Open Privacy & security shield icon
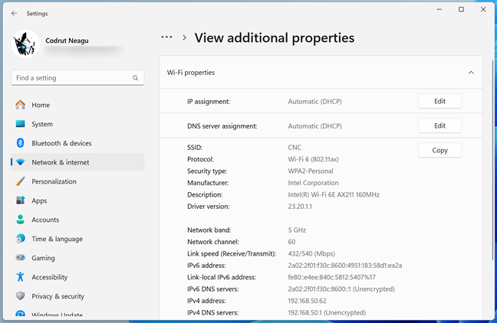 tap(20, 295)
